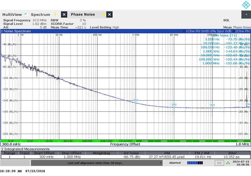The height and width of the screenshot is (176, 251).
Task: Select the SN1 marker on trace
Action: (136, 103)
